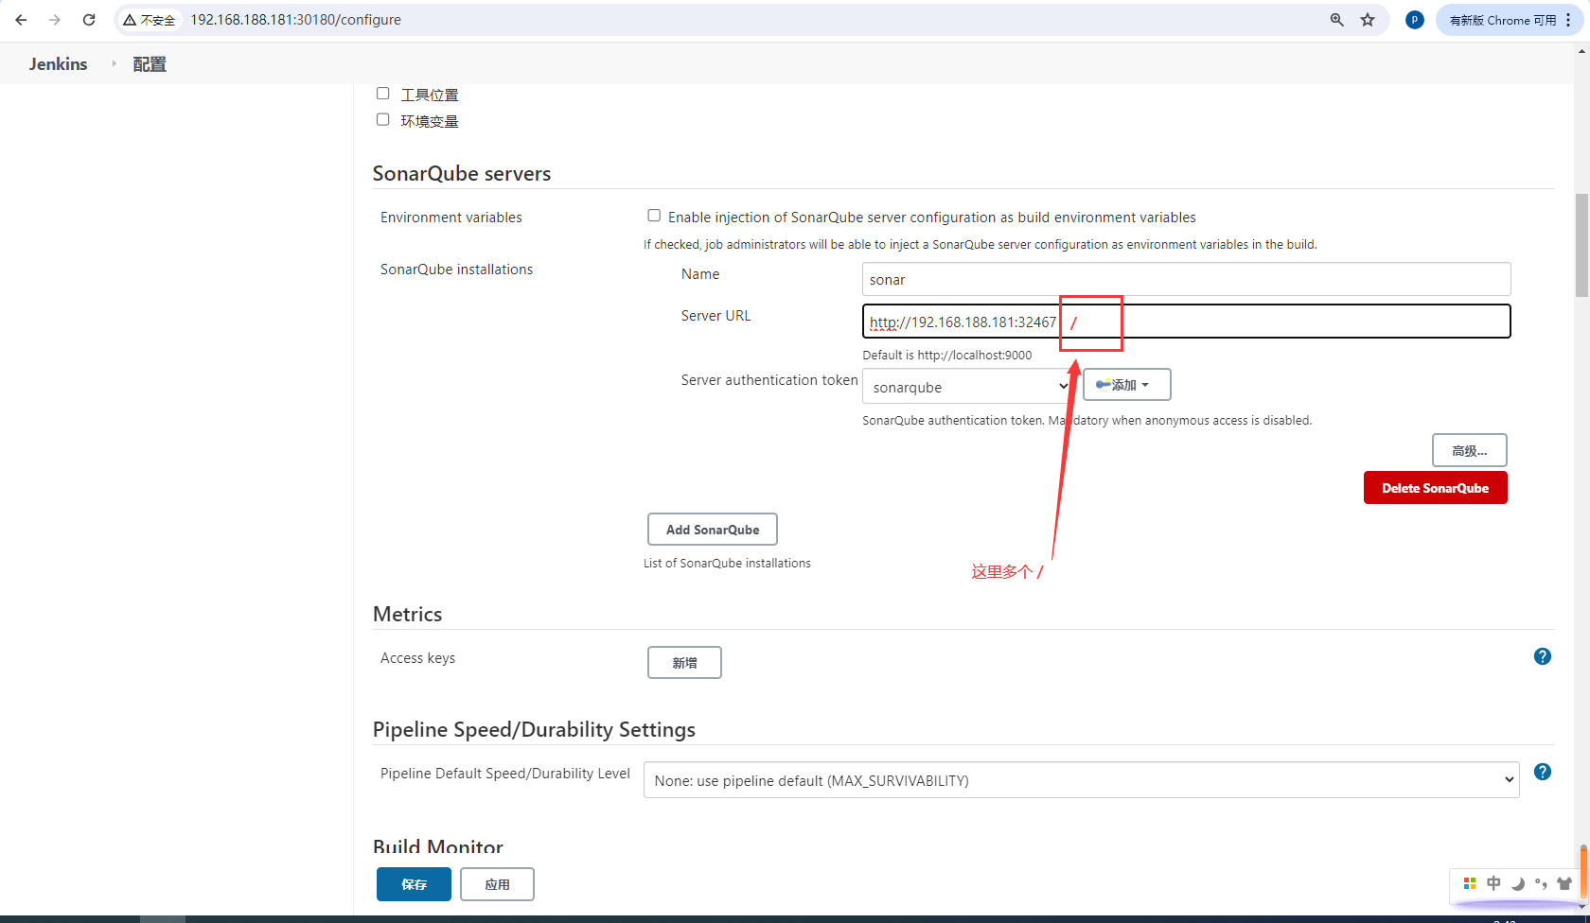Click the 高级... advanced button
This screenshot has width=1590, height=923.
[1470, 450]
